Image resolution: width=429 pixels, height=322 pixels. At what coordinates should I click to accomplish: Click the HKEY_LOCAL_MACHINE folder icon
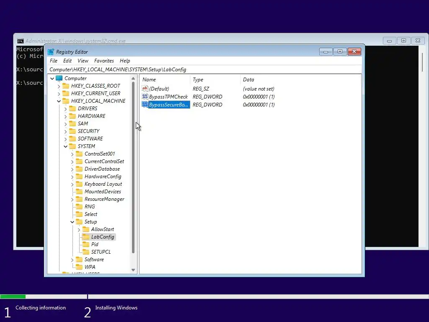[66, 101]
